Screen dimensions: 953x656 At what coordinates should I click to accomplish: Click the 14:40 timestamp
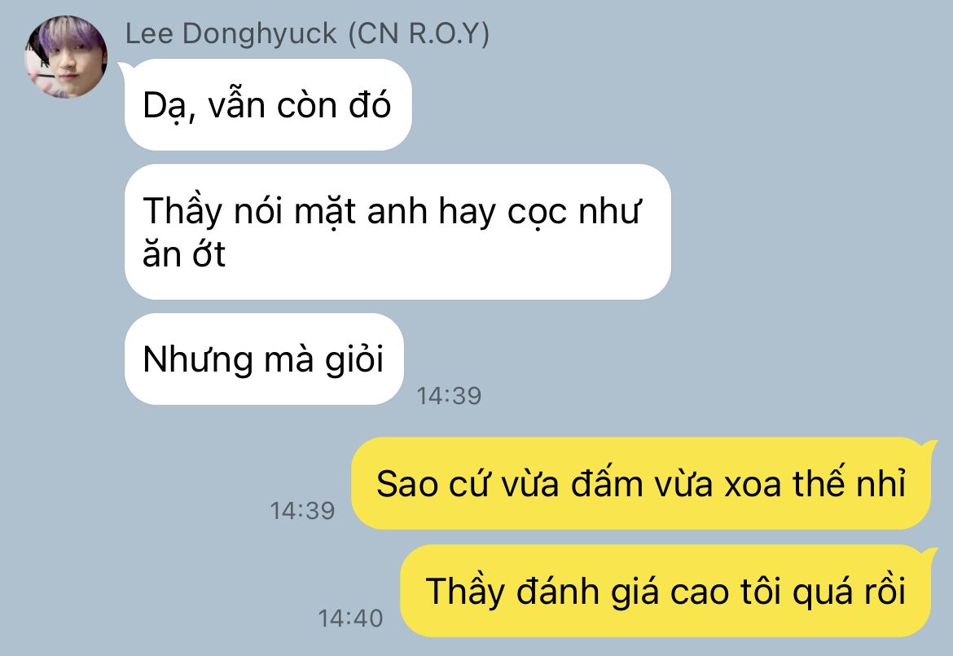pos(351,619)
